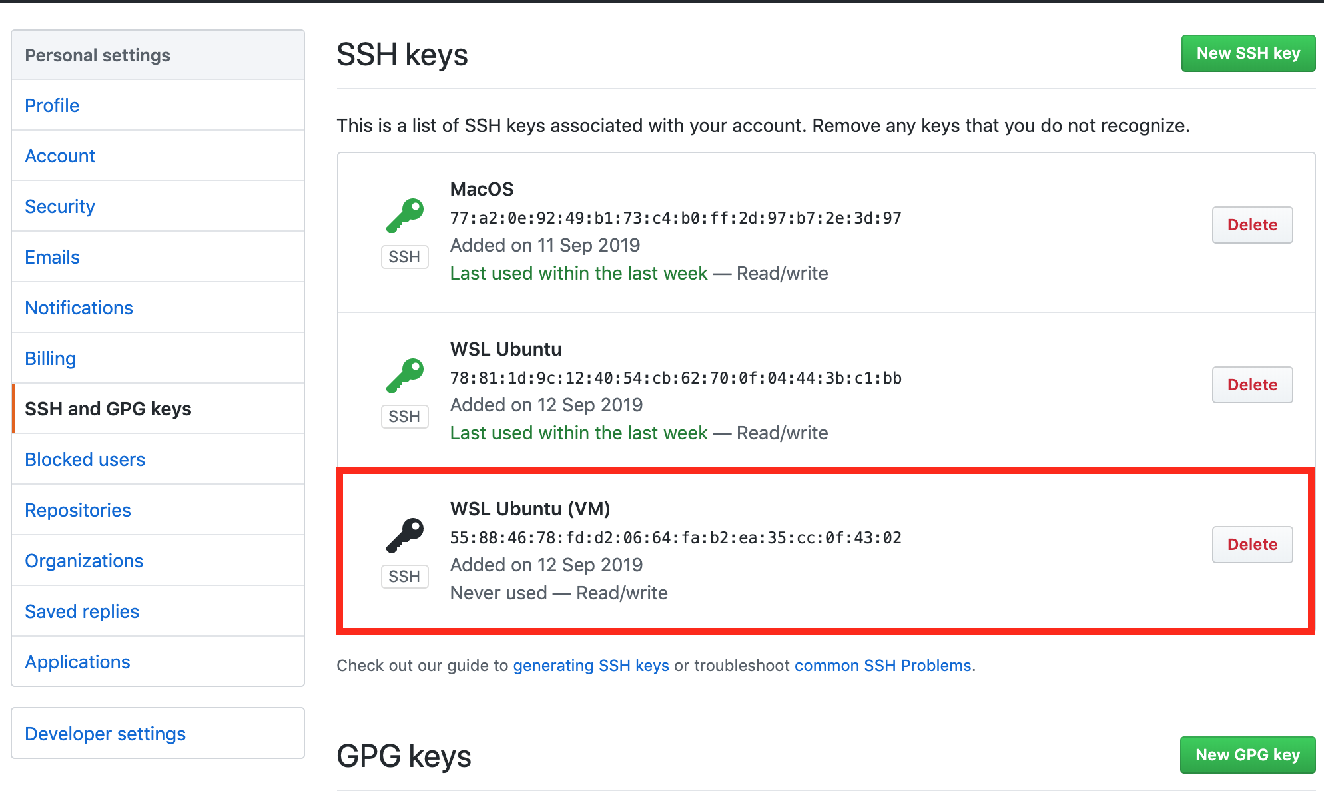This screenshot has height=791, width=1324.
Task: Open the Security settings page
Action: pyautogui.click(x=59, y=206)
